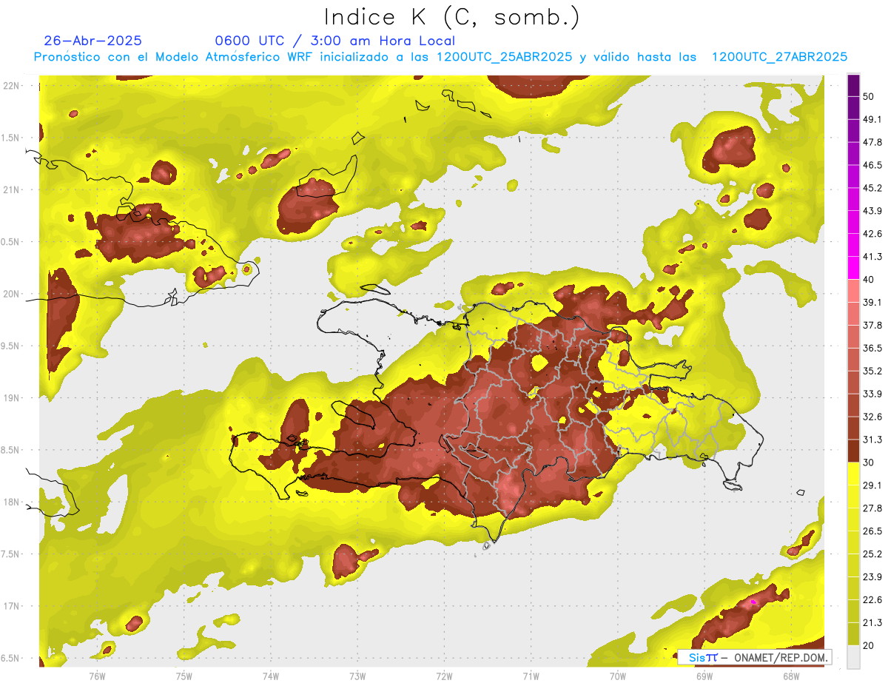Select the date text "26-Abr-2025"
The width and height of the screenshot is (888, 686).
[x=93, y=41]
